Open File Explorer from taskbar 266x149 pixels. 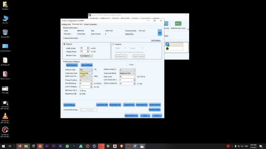pos(26,146)
